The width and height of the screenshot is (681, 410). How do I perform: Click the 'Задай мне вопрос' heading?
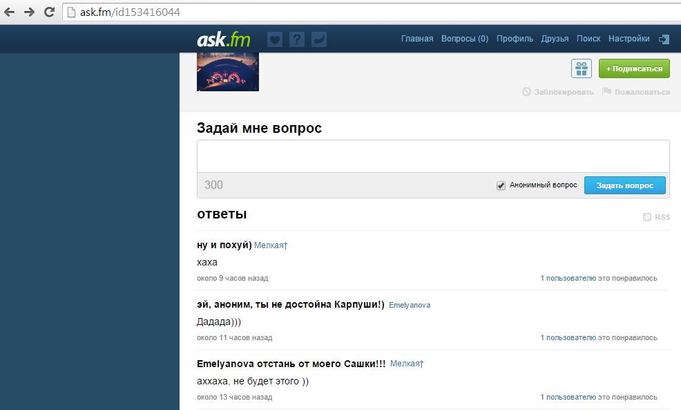[259, 129]
